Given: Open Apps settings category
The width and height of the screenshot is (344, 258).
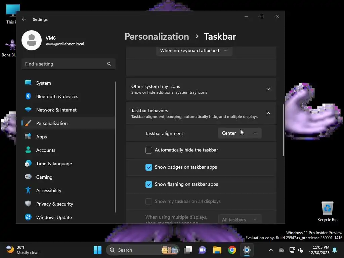Looking at the screenshot, I should 69,137.
